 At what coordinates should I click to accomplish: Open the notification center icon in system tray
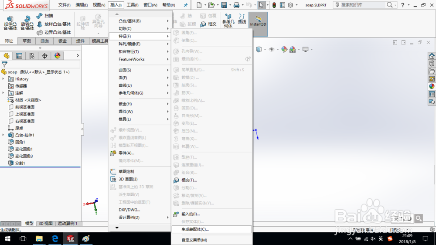426,238
